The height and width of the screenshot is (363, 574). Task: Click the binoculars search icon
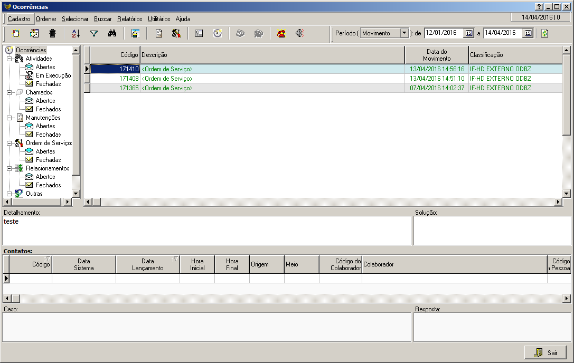[x=112, y=33]
